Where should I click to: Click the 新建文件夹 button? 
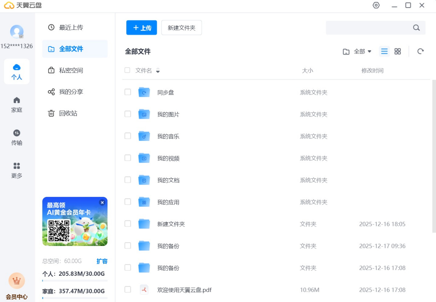[x=181, y=28]
